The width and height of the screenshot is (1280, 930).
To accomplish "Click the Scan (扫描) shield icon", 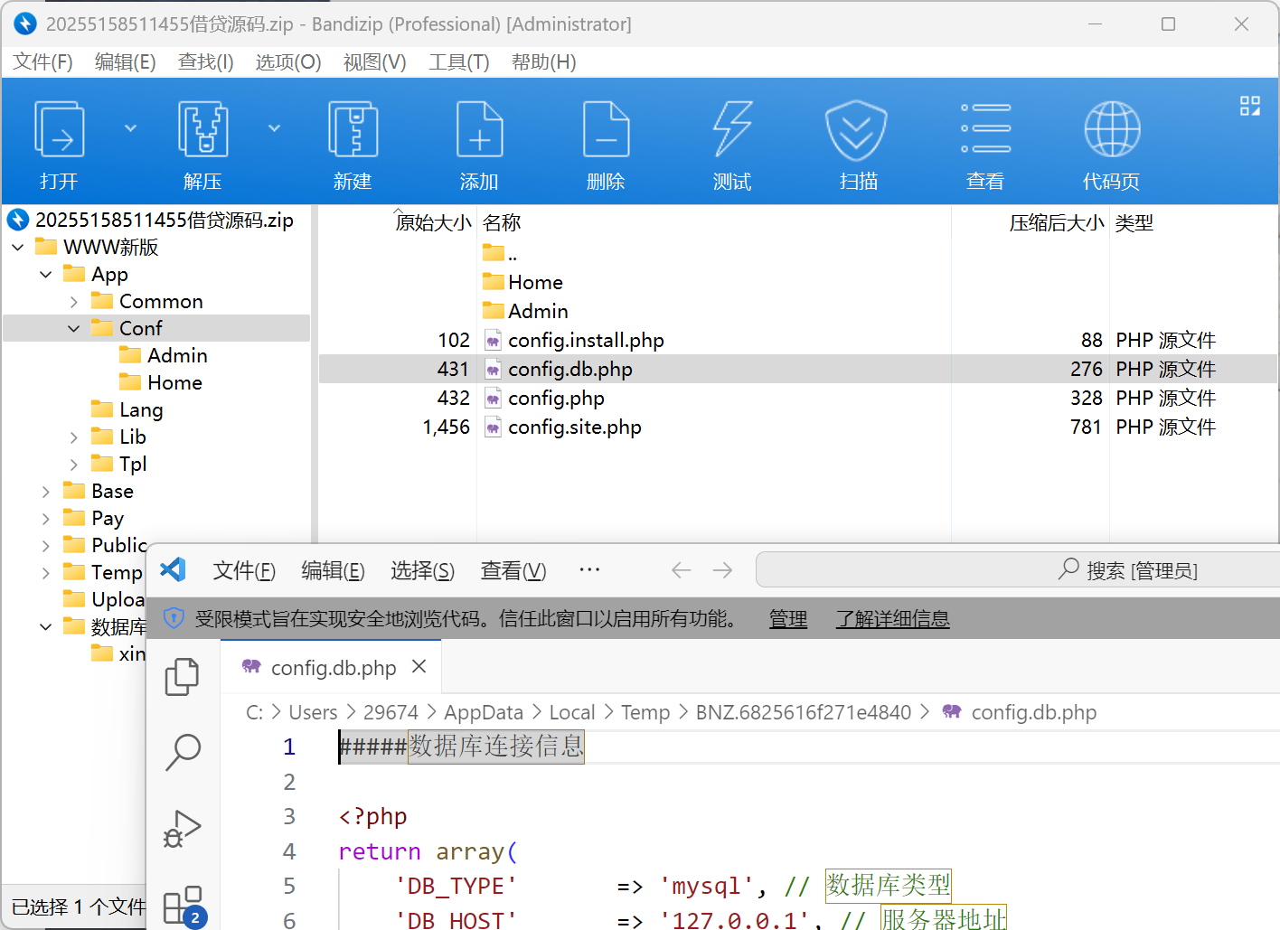I will coord(856,129).
